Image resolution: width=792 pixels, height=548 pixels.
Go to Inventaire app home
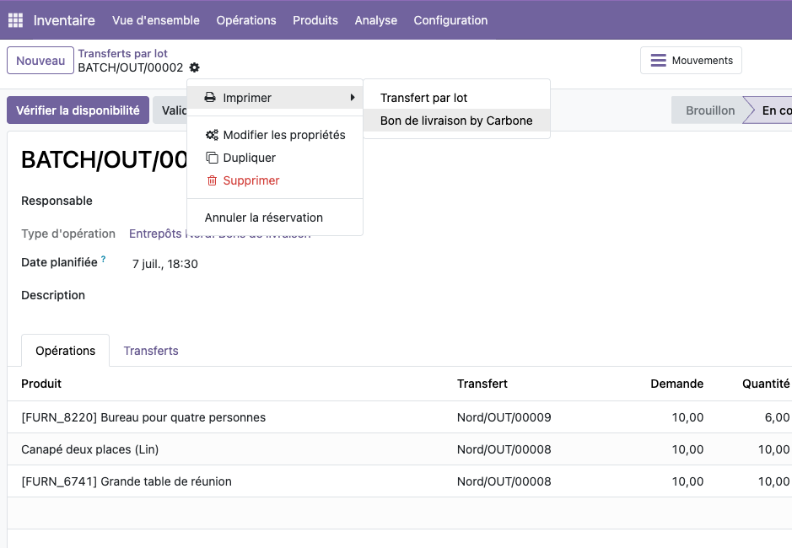point(64,20)
